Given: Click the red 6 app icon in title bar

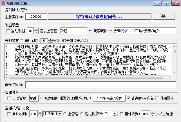Looking at the screenshot, I should click(x=3, y=3).
